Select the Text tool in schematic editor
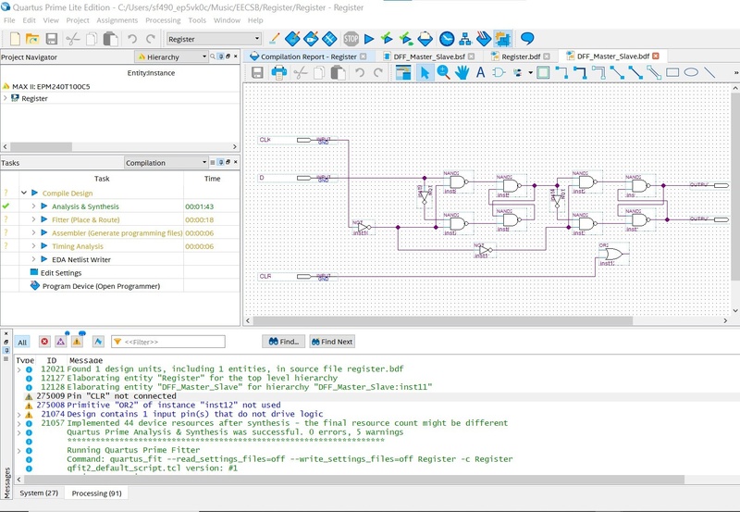Image resolution: width=740 pixels, height=512 pixels. pos(480,72)
